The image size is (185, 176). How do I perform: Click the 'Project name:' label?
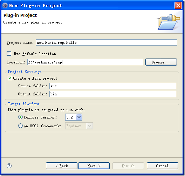tap(20, 43)
